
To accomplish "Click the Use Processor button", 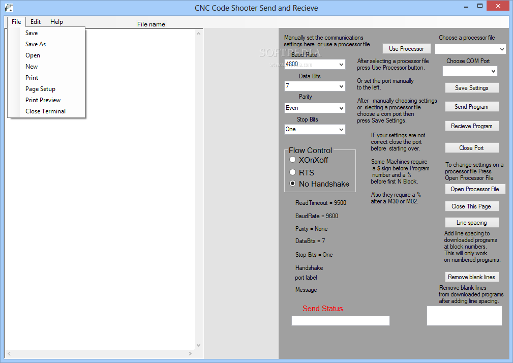I will pos(406,49).
